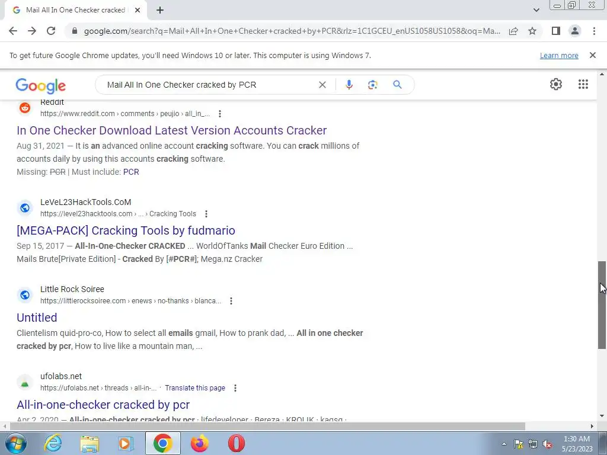Click the horizontal scrollbar right arrow
The image size is (607, 455).
[592, 426]
